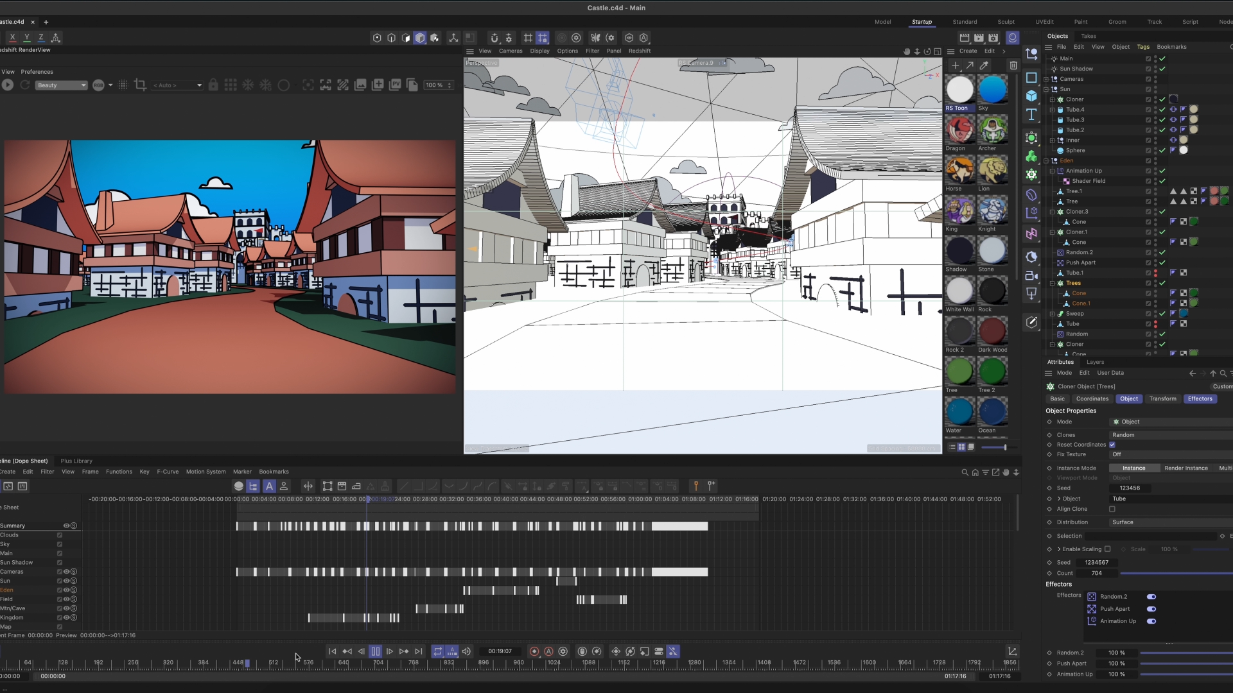Disable the Push Apart effector toggle
The image size is (1233, 693).
1151,609
